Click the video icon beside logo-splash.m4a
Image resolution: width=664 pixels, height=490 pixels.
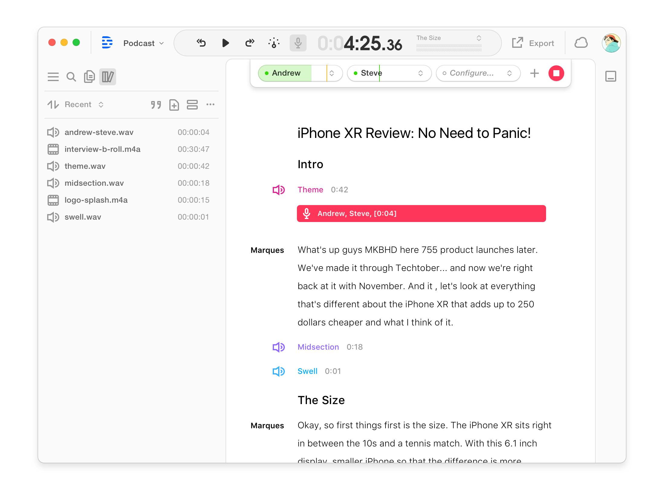click(53, 200)
